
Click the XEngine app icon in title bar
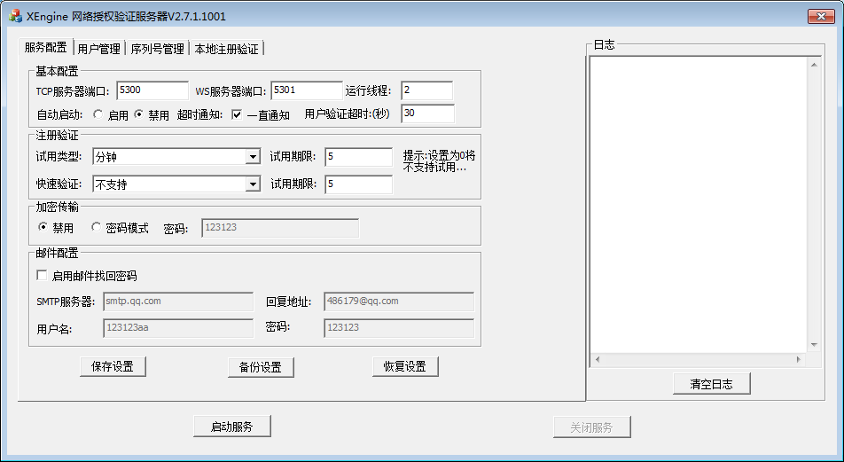point(16,16)
